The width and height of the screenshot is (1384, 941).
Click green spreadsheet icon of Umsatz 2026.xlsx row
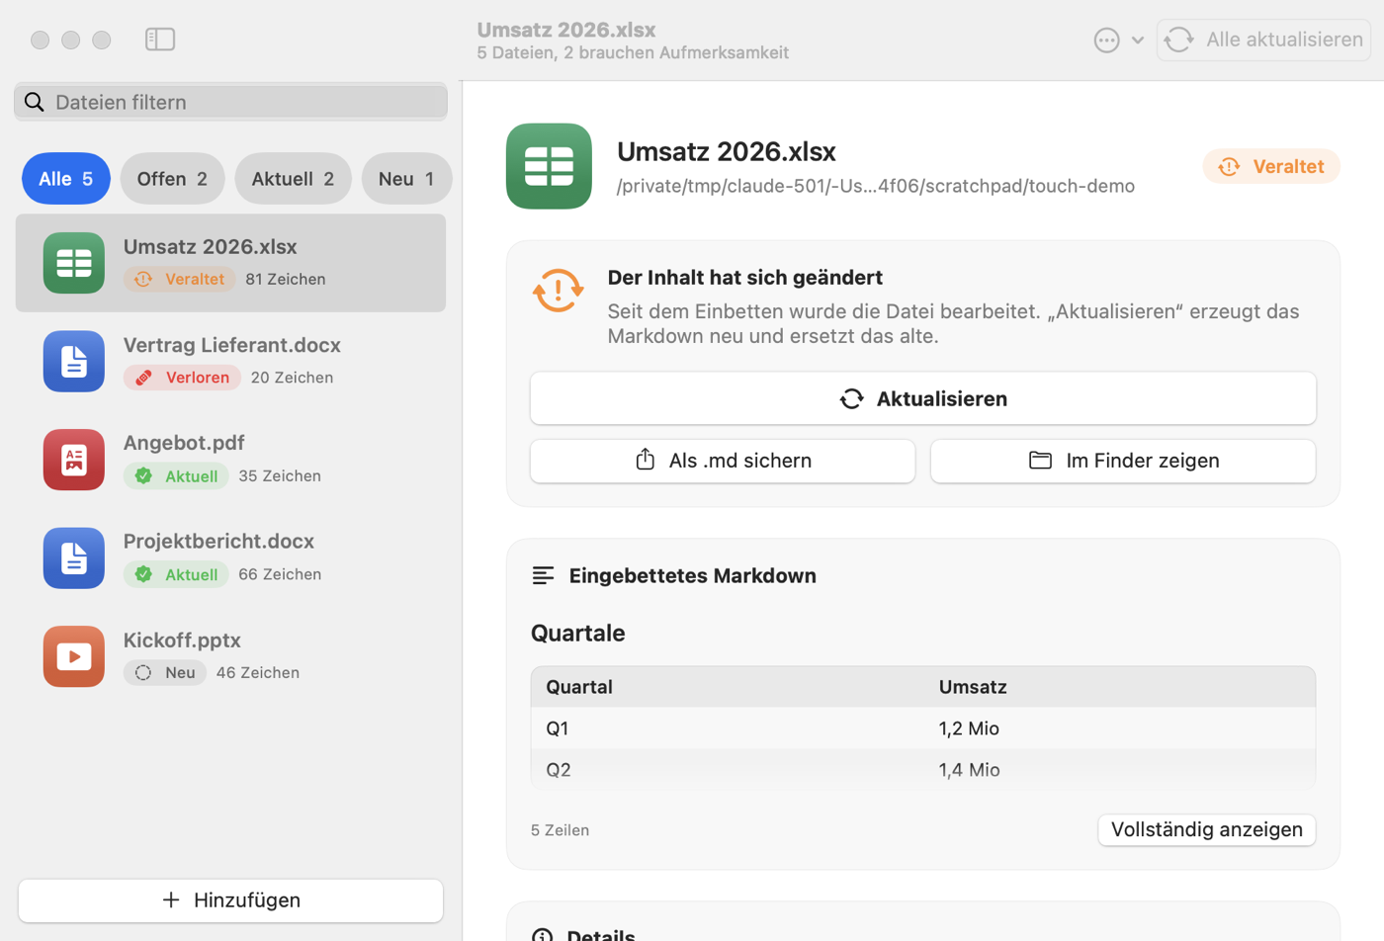point(74,263)
